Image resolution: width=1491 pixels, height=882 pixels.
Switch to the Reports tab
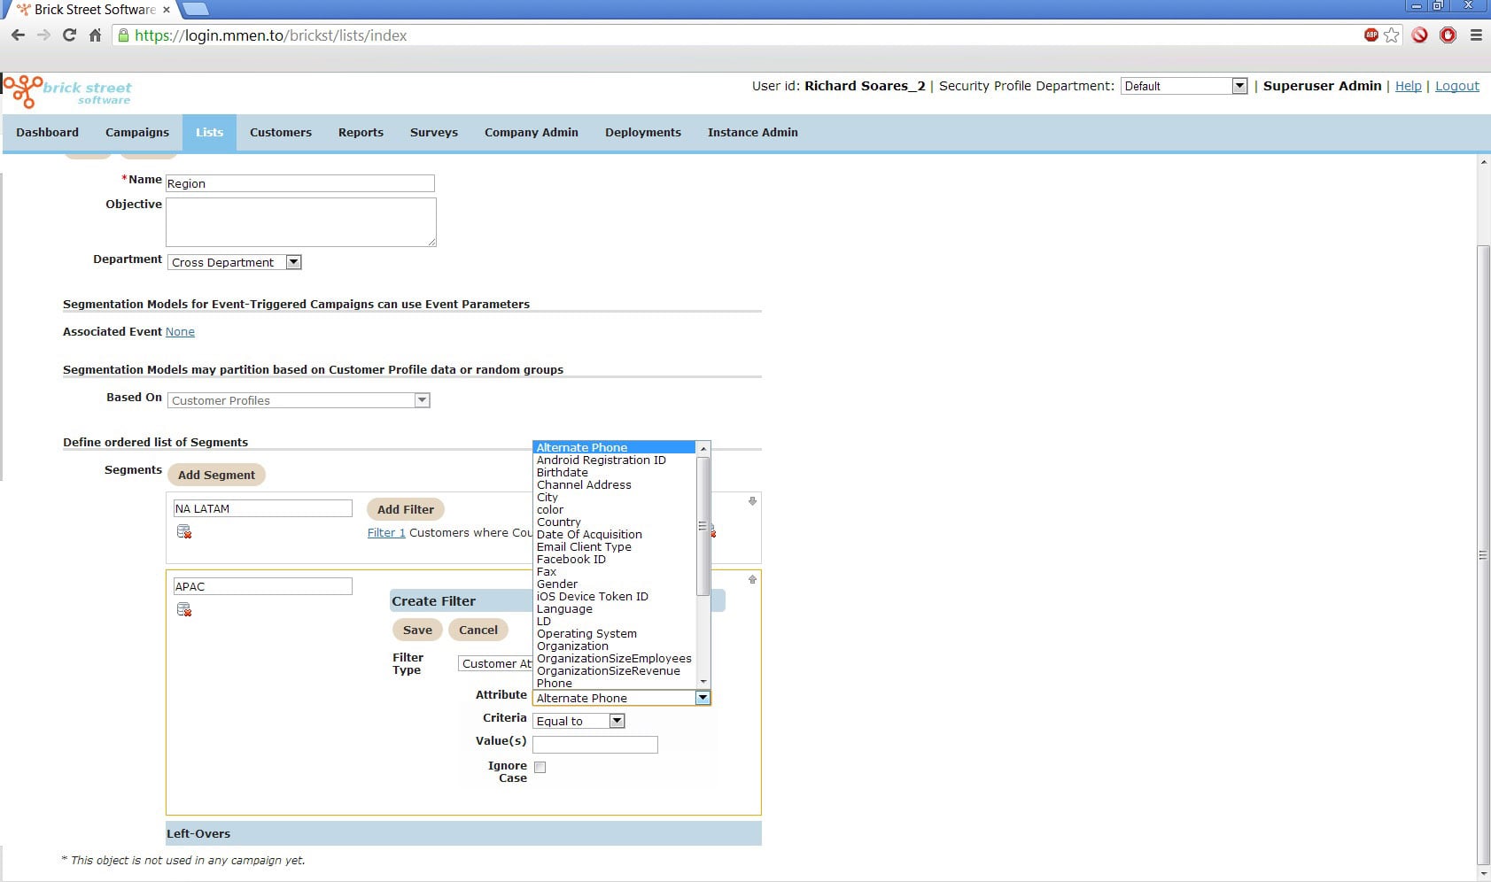[x=361, y=133]
